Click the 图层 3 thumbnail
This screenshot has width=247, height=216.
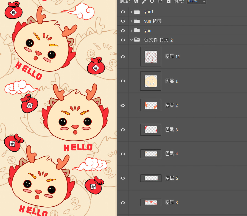pyautogui.click(x=151, y=130)
